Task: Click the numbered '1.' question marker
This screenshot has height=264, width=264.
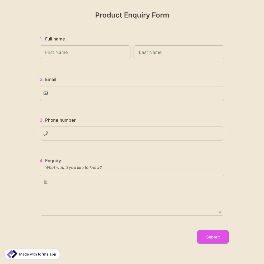Action: (41, 39)
